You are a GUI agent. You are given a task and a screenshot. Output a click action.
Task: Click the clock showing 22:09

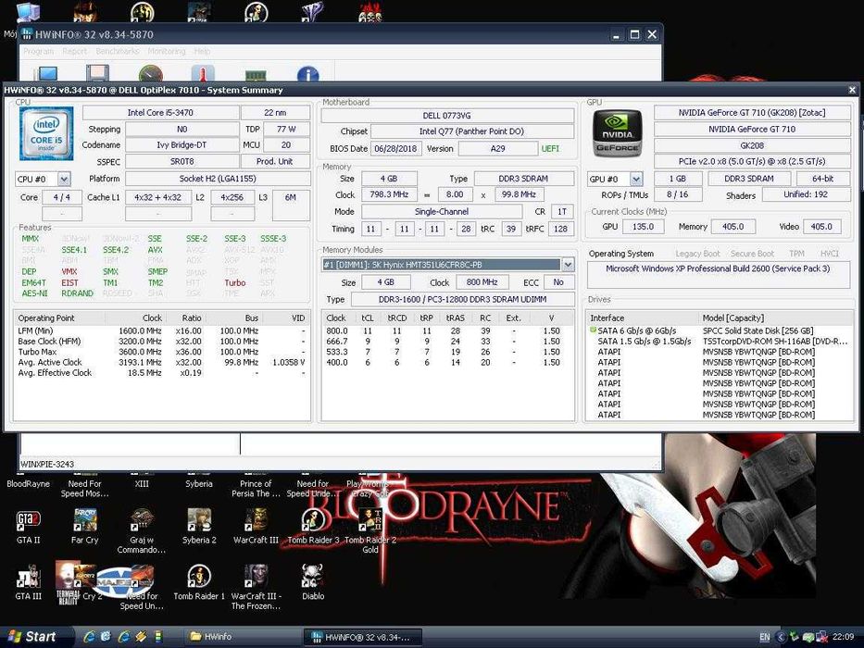tap(843, 637)
